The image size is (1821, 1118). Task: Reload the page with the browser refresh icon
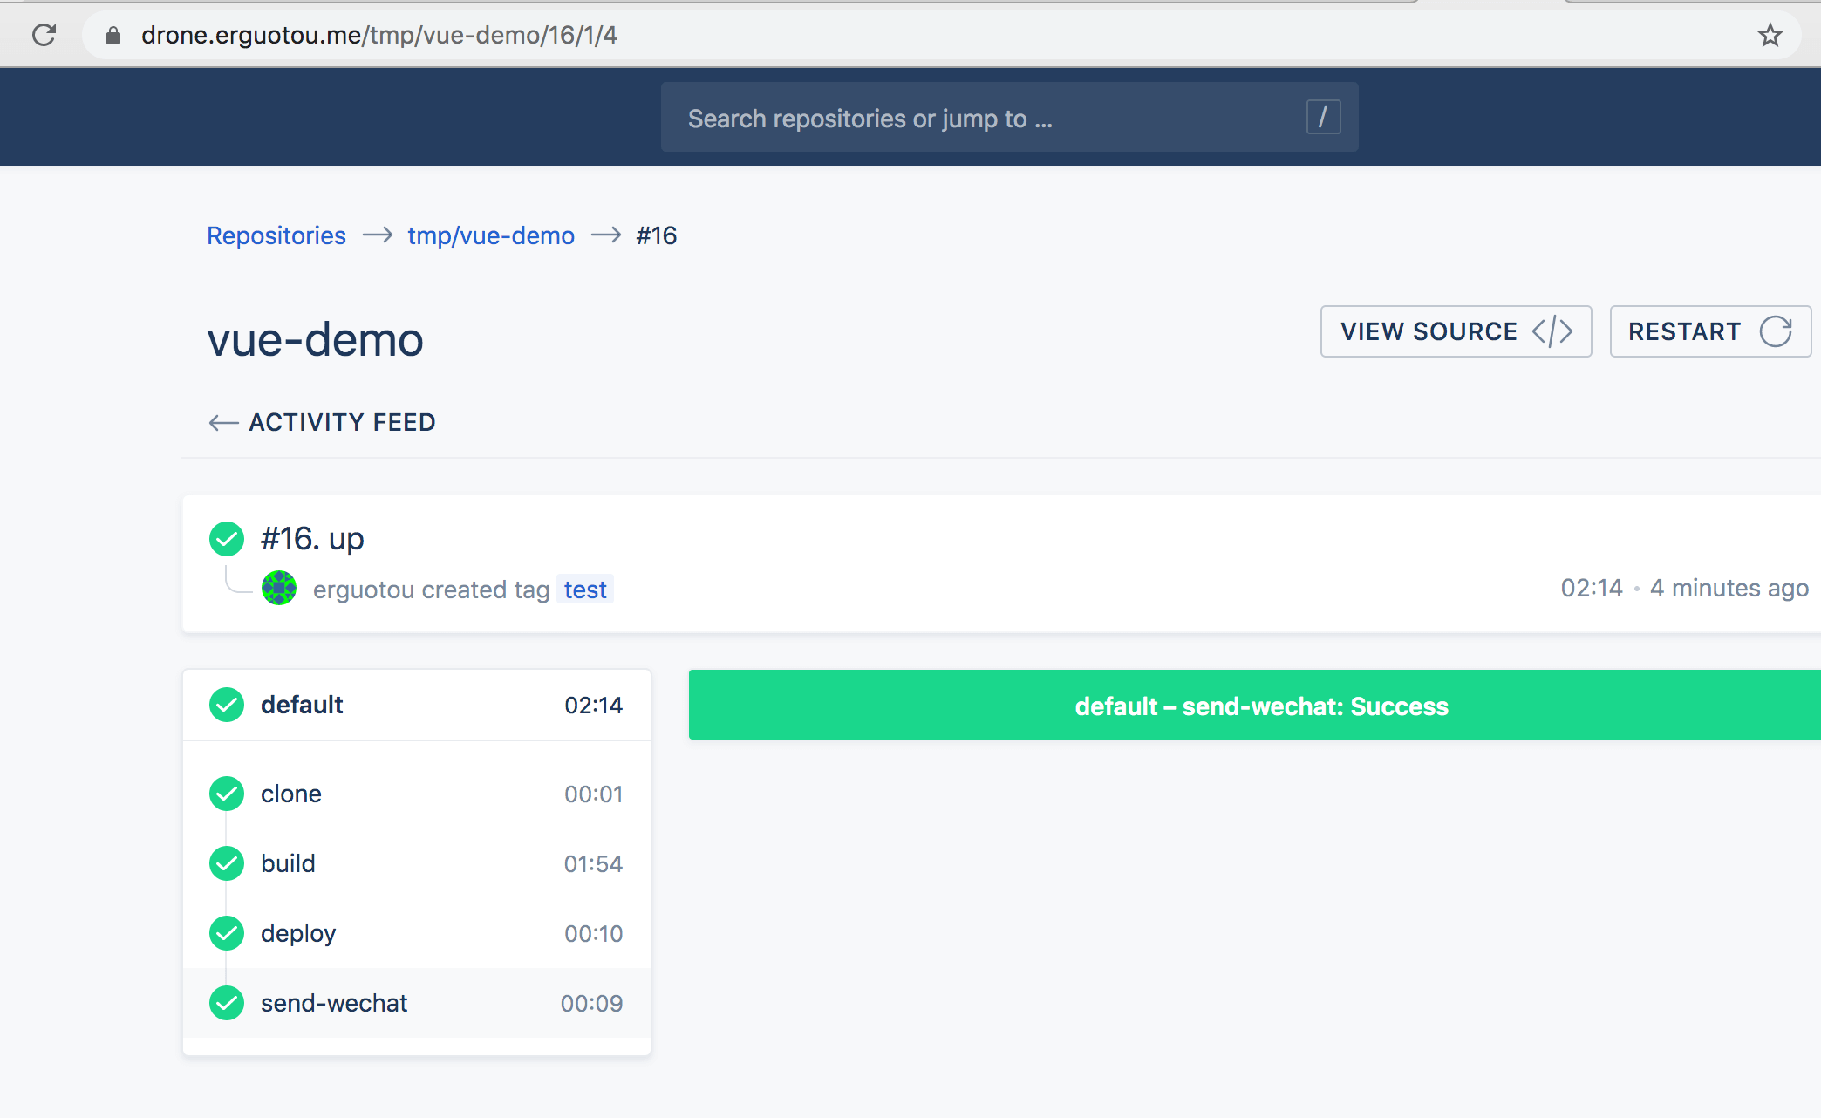(44, 35)
